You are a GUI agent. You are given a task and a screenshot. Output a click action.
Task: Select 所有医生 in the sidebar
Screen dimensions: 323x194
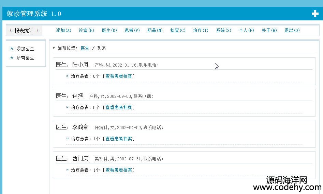(x=25, y=58)
